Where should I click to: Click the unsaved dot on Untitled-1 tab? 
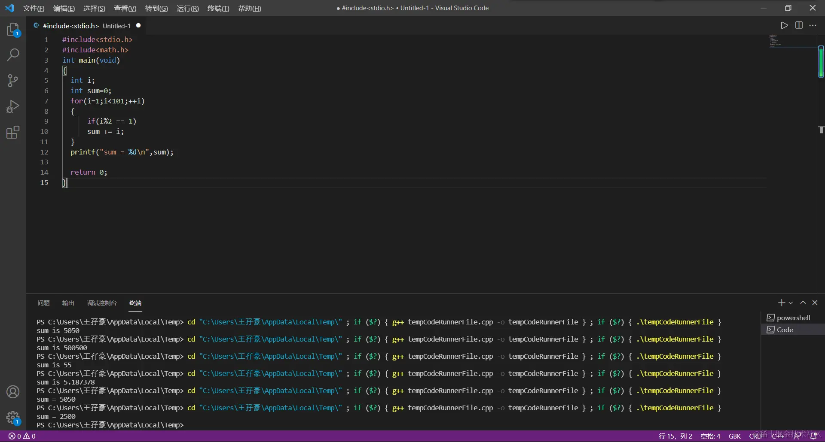click(x=138, y=26)
